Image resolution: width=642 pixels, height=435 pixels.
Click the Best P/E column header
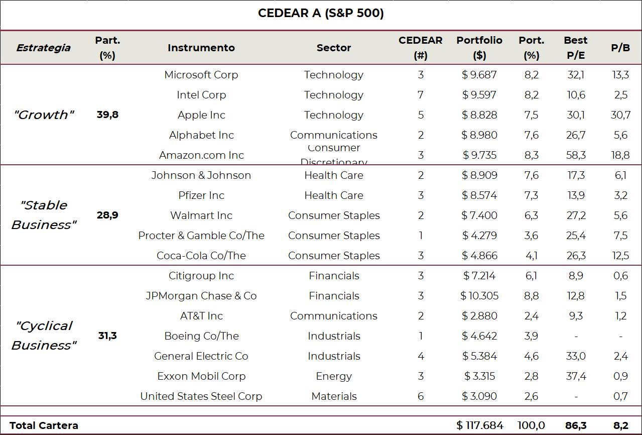coord(576,48)
